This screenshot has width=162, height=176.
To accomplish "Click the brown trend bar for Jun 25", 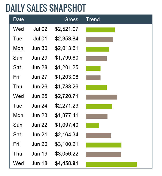I will click(x=101, y=97).
